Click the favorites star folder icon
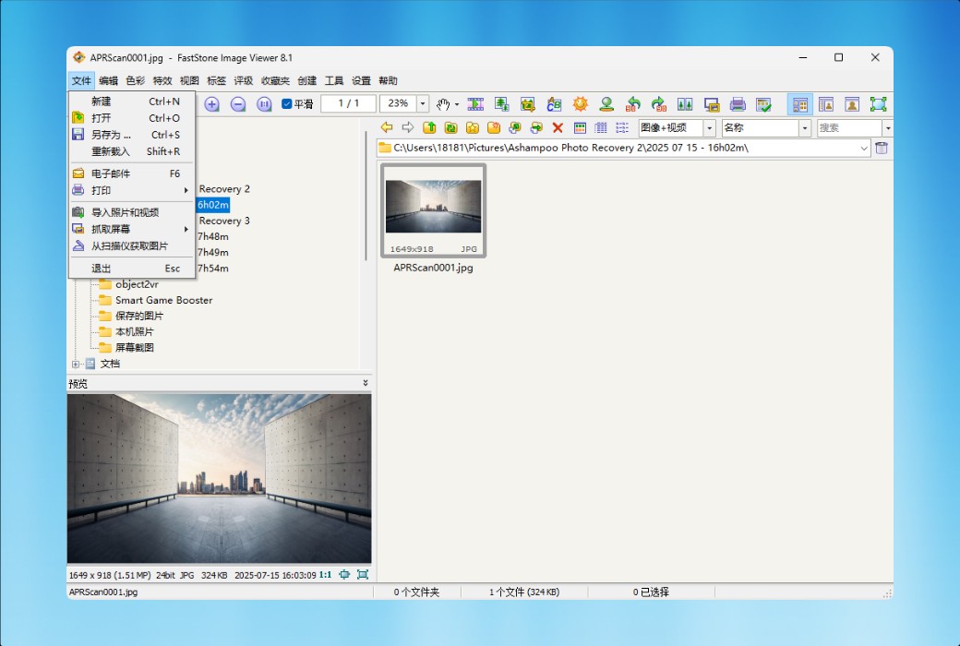The height and width of the screenshot is (646, 960). (x=473, y=127)
